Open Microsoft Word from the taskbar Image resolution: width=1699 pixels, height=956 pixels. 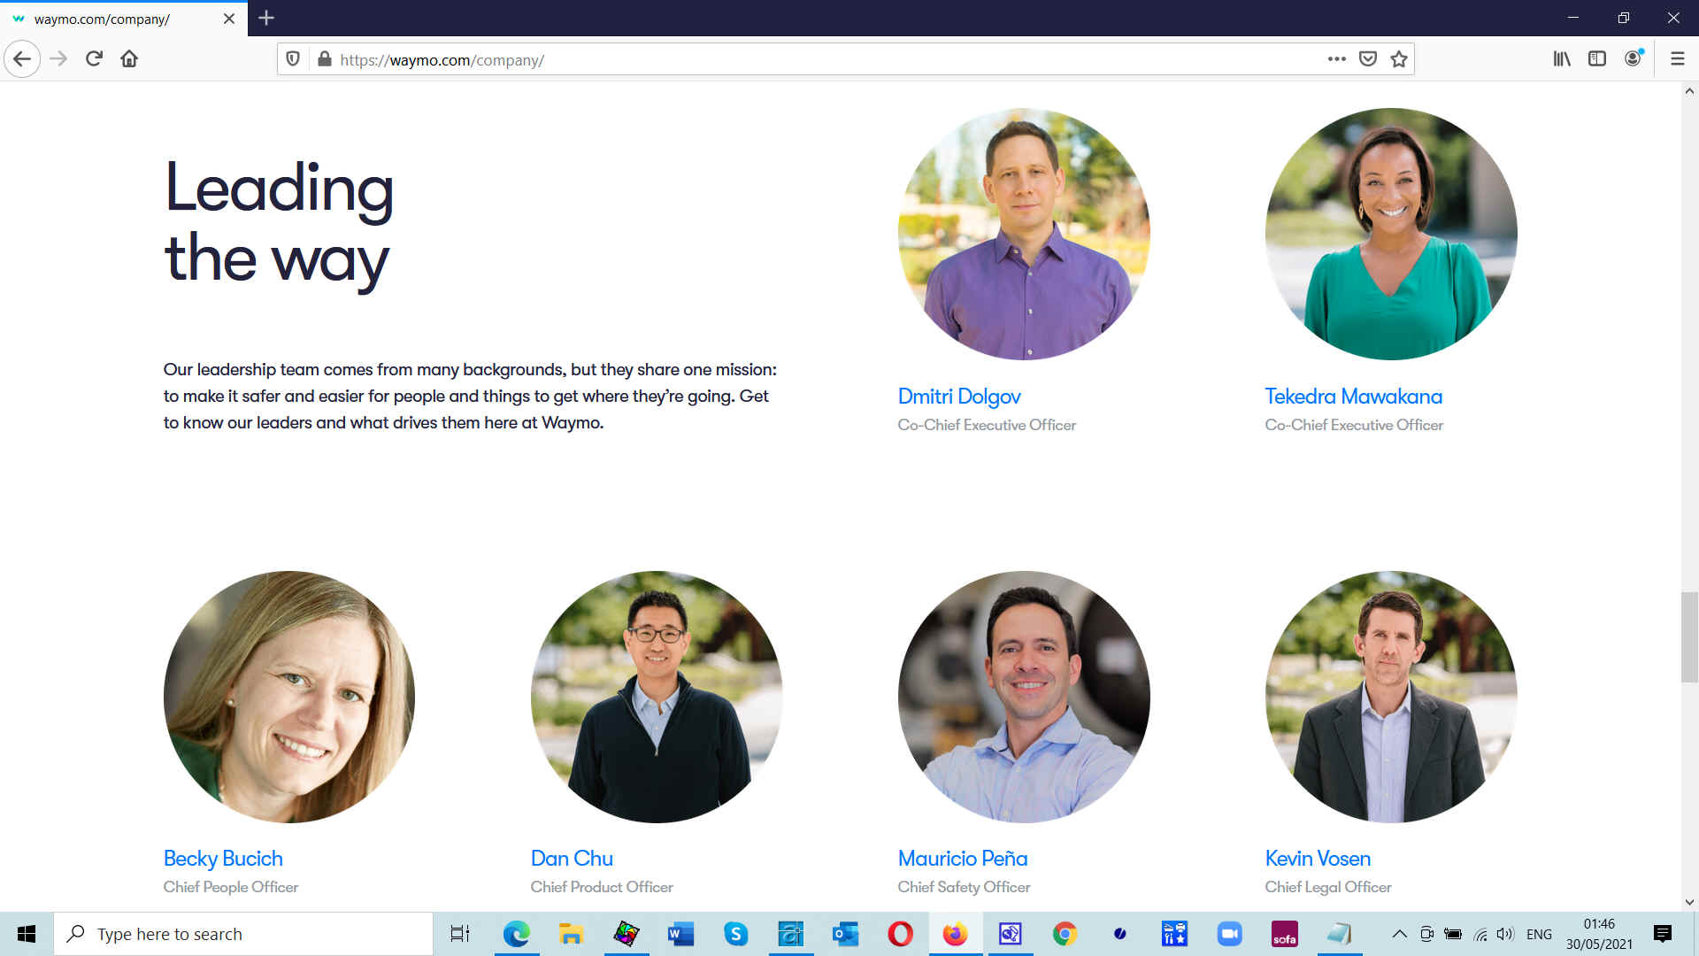point(680,934)
